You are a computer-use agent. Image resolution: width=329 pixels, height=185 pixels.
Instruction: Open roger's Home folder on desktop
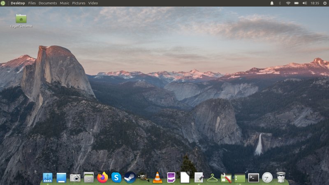21,21
